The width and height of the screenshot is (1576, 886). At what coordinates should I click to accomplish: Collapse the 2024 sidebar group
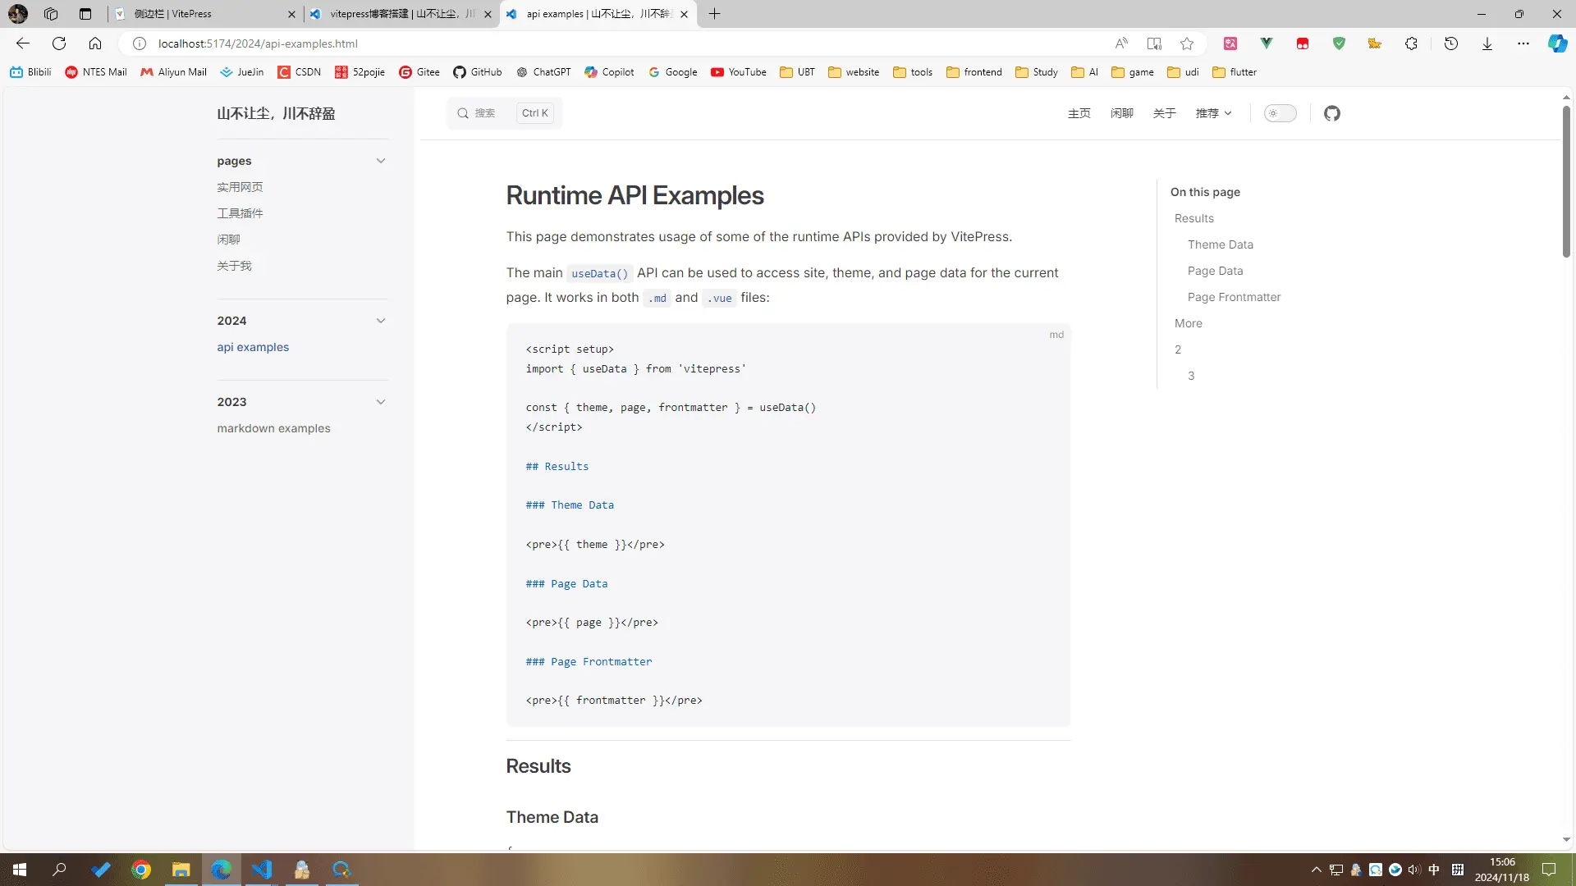point(380,321)
